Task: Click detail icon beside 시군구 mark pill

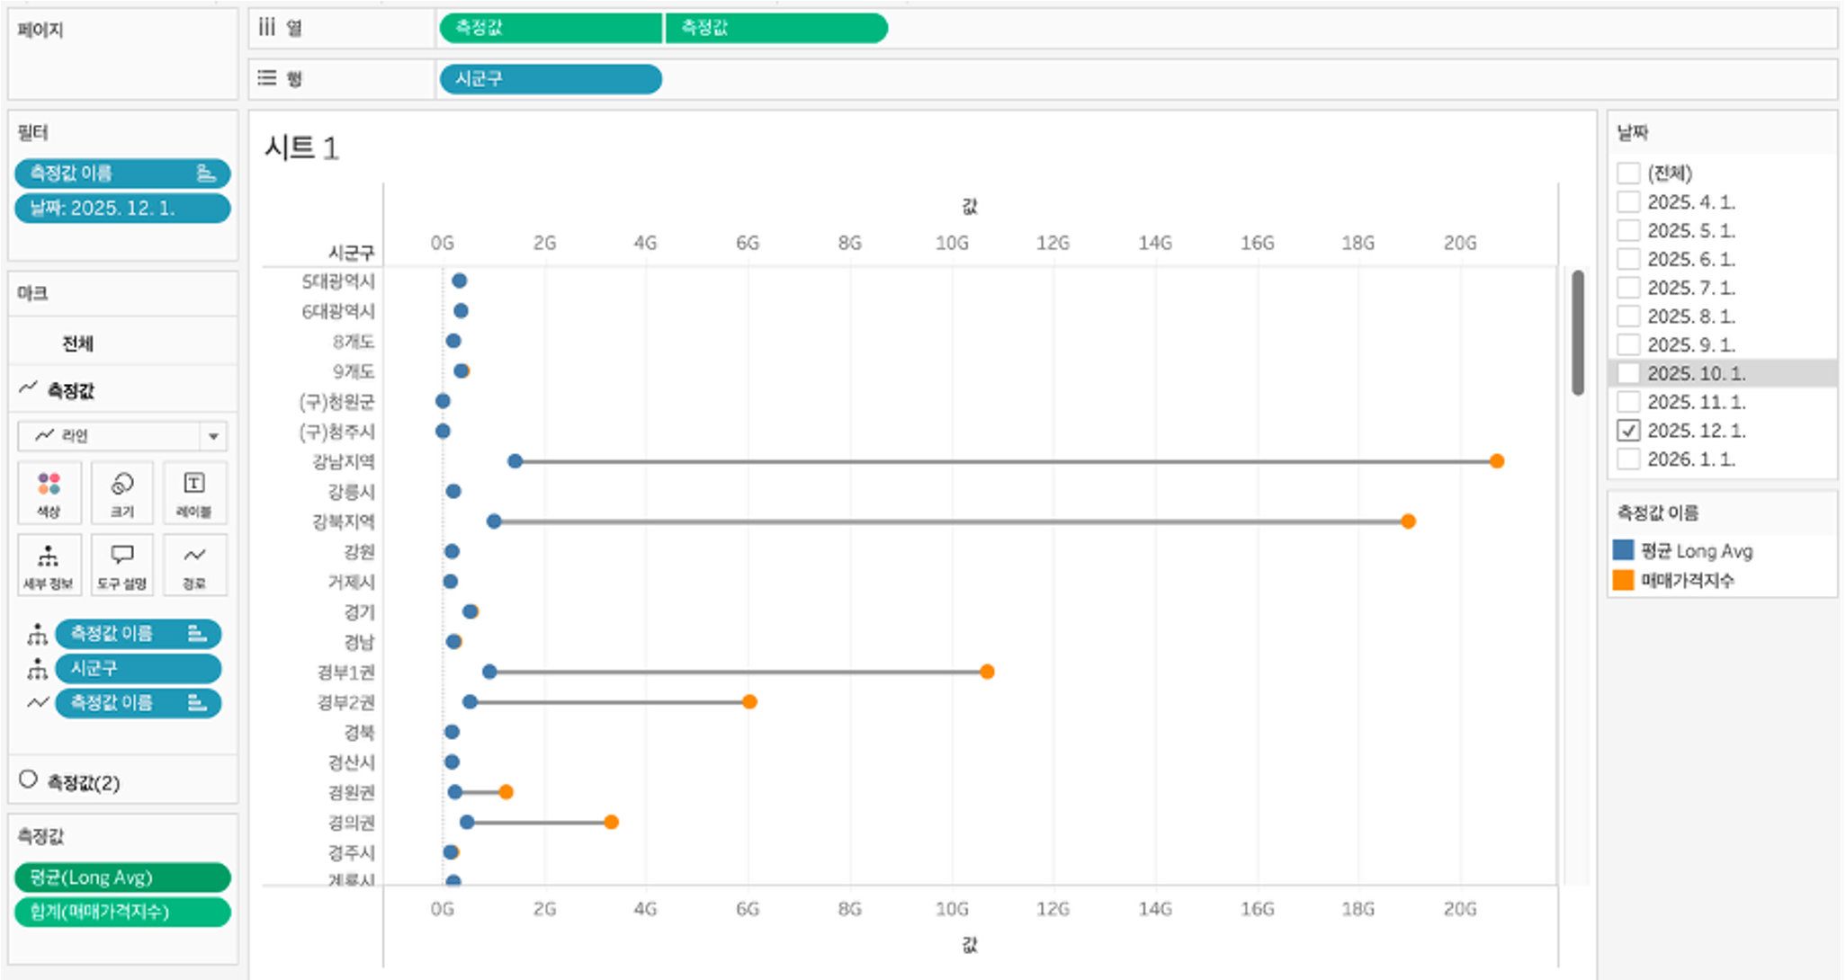Action: [37, 669]
